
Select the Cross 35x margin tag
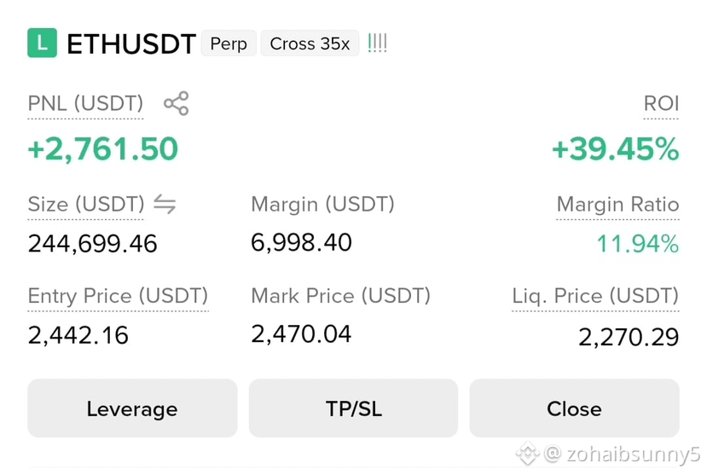click(x=310, y=43)
